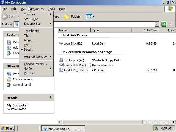Click the Local Disk type text
This screenshot has height=132, width=176.
click(98, 43)
